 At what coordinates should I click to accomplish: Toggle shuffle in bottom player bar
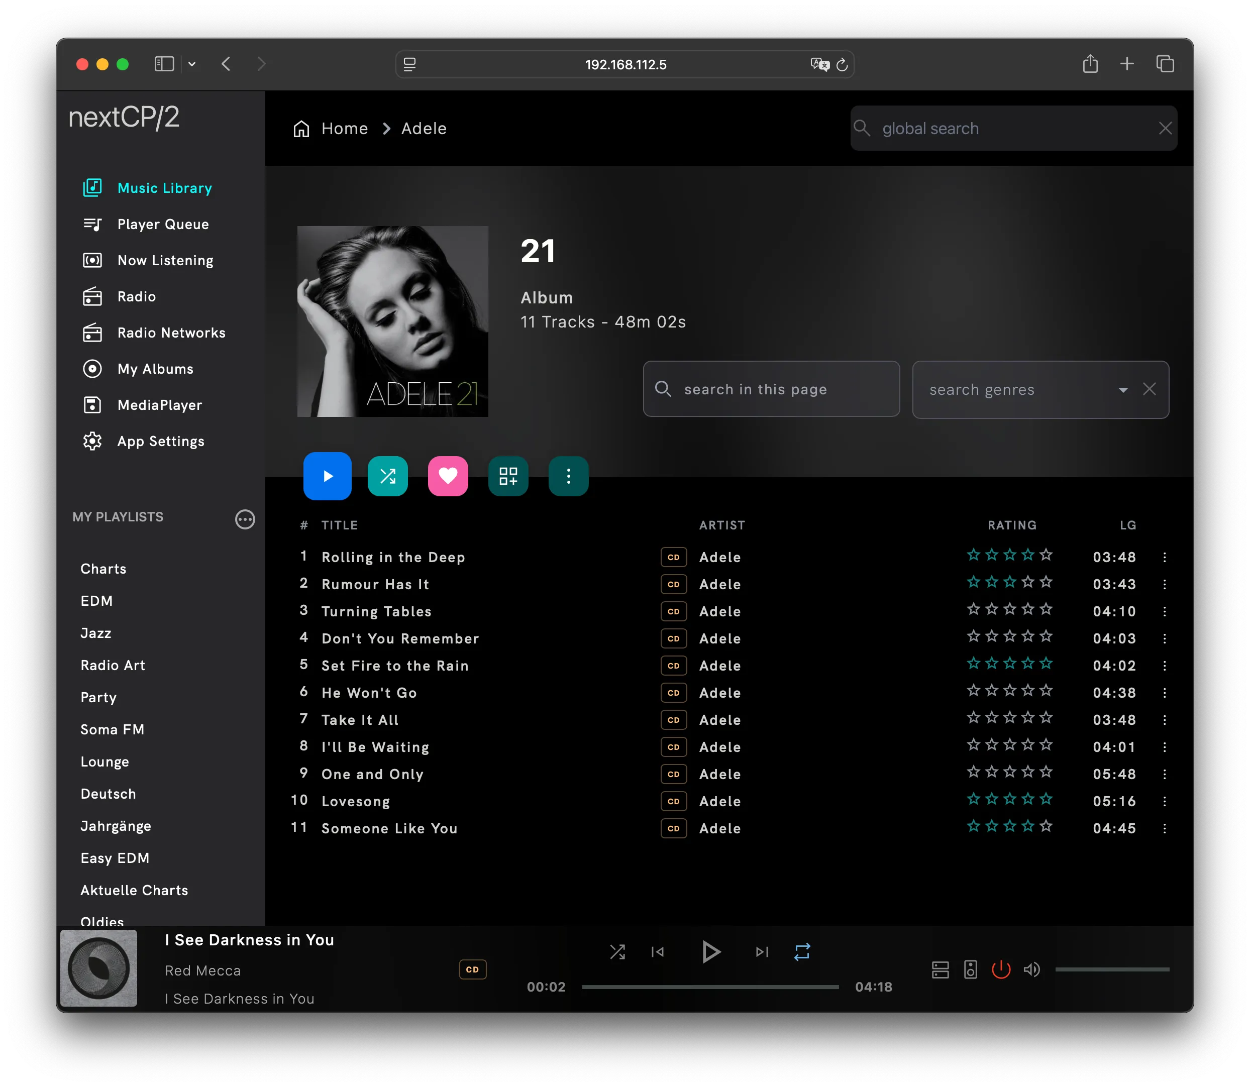tap(617, 952)
